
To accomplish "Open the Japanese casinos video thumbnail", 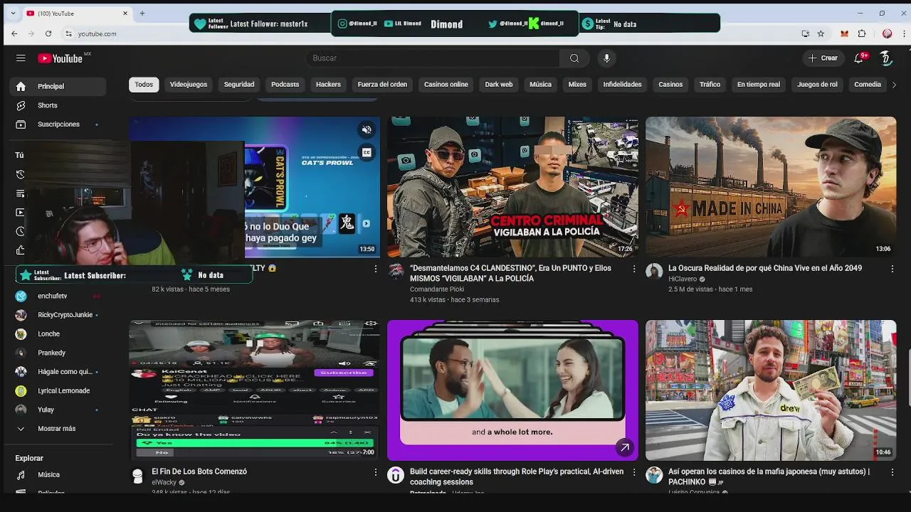I will click(x=771, y=390).
